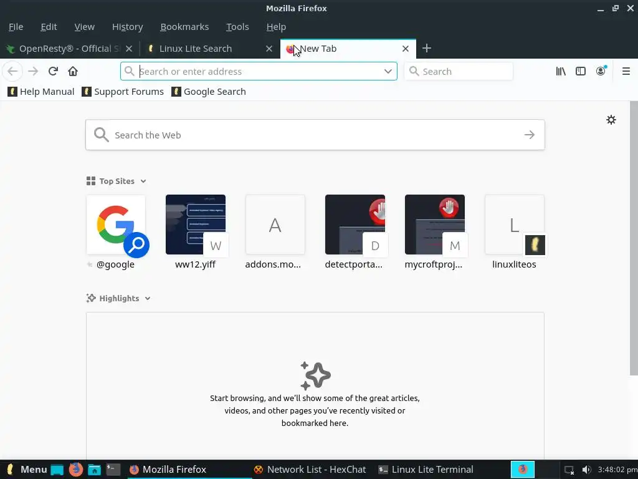Show address bar history dropdown arrow
638x479 pixels.
coord(388,71)
